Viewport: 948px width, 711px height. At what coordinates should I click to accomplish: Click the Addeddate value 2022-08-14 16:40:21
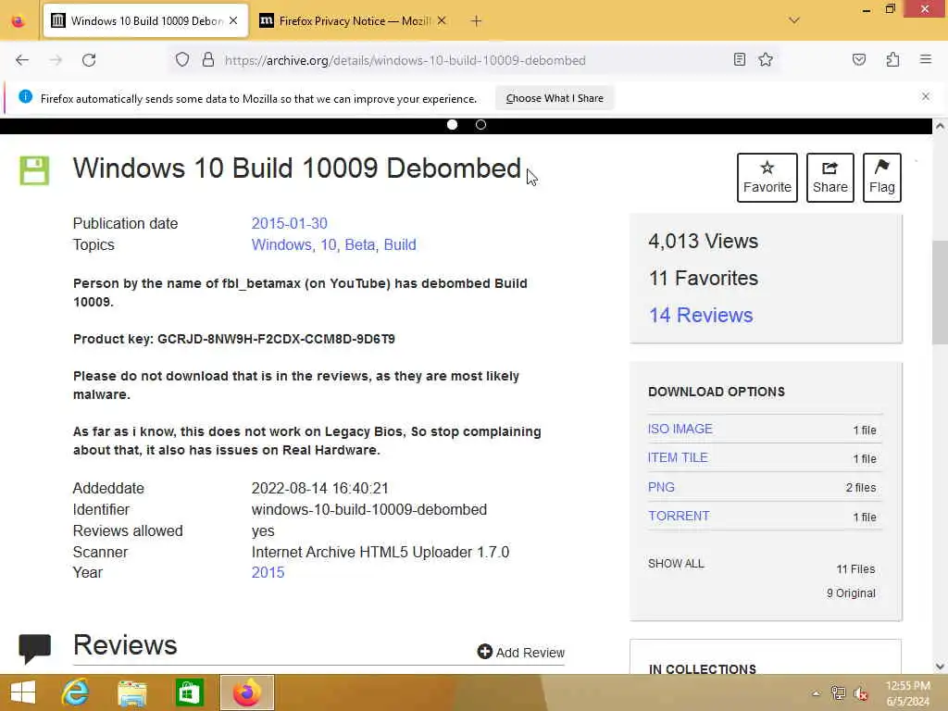coord(319,489)
